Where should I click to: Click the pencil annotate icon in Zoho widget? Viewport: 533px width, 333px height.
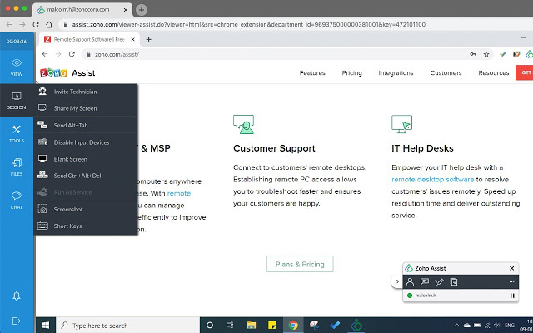click(440, 282)
